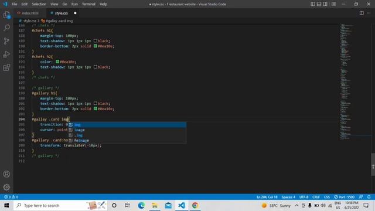Show hidden system tray icons

(296, 205)
